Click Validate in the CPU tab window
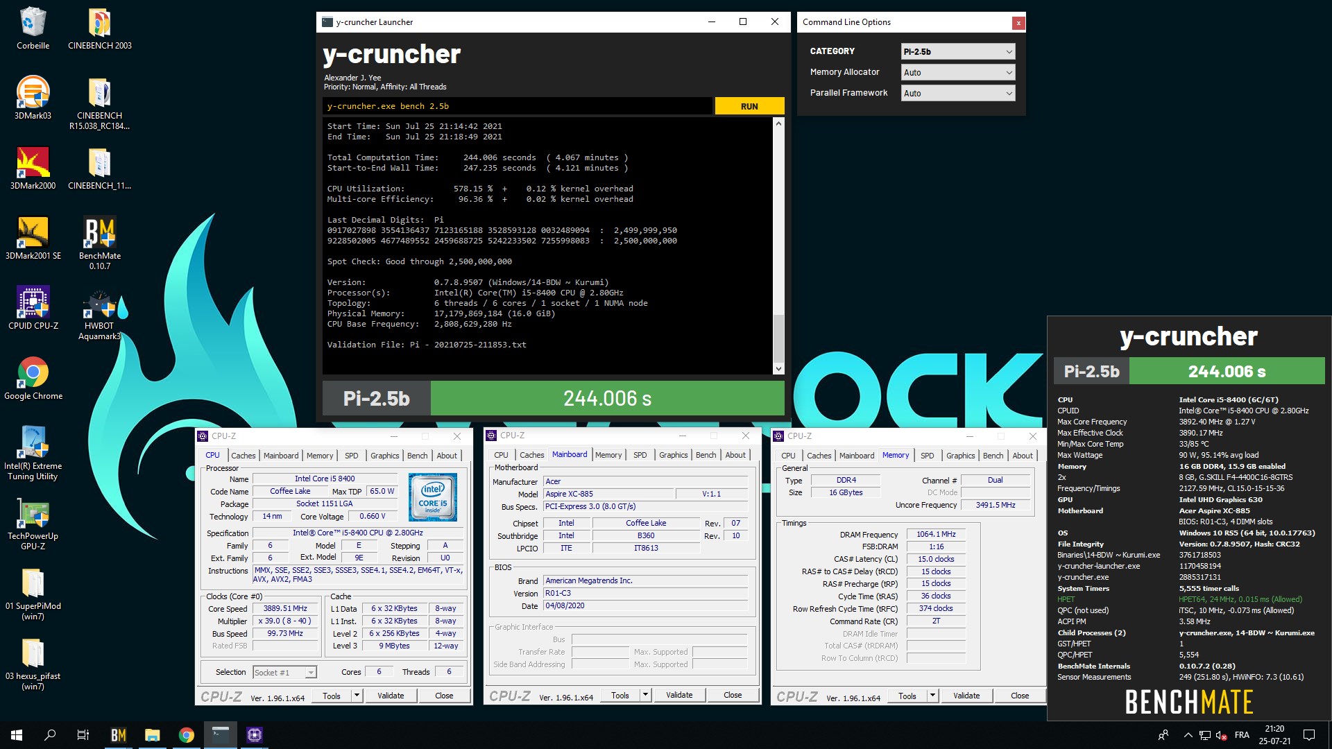 click(391, 696)
